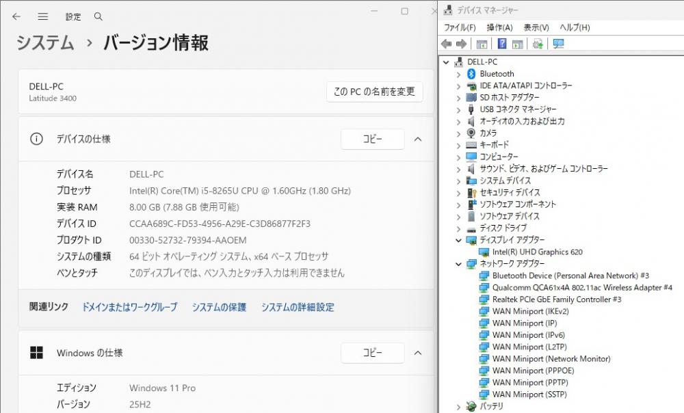The image size is (684, 413).
Task: Open the 表示(V) menu
Action: [x=536, y=27]
